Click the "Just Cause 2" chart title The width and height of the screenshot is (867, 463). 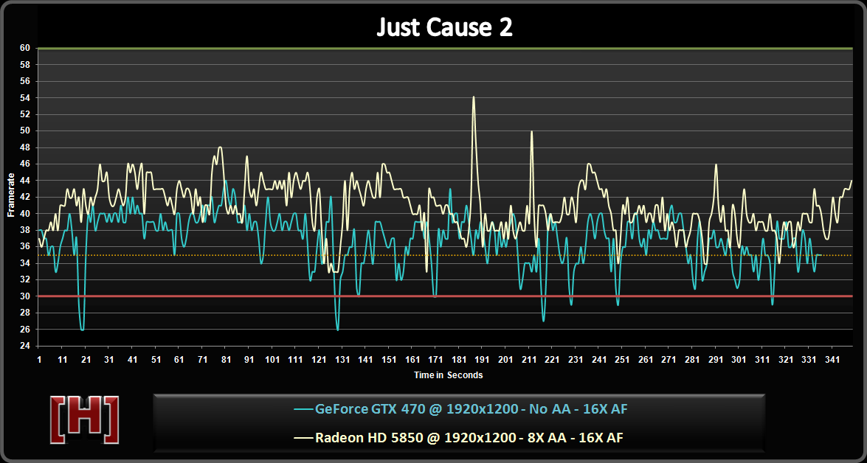444,27
